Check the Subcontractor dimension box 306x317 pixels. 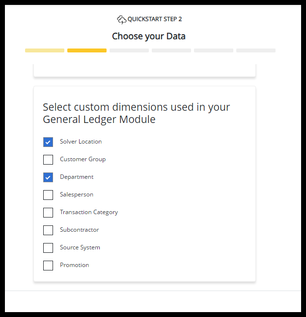point(48,230)
